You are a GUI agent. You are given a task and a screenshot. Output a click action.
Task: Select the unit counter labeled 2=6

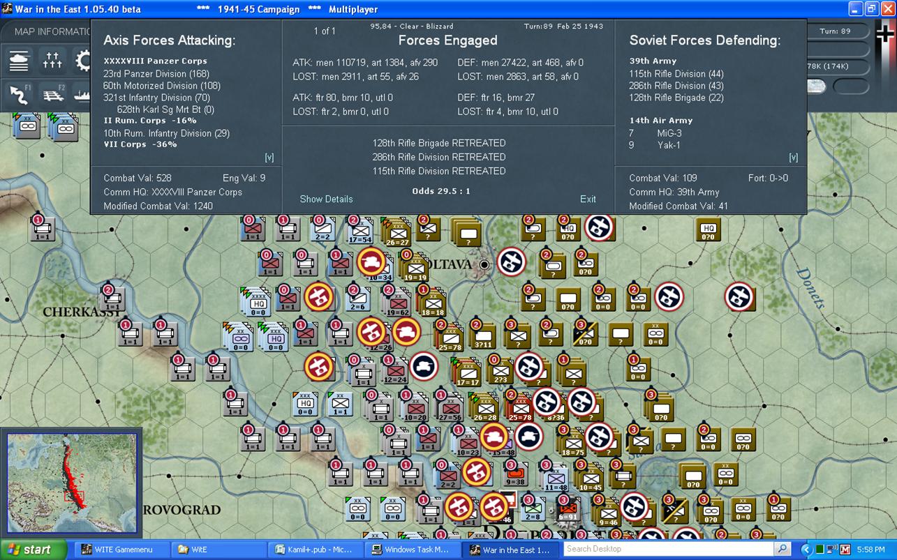[x=358, y=298]
